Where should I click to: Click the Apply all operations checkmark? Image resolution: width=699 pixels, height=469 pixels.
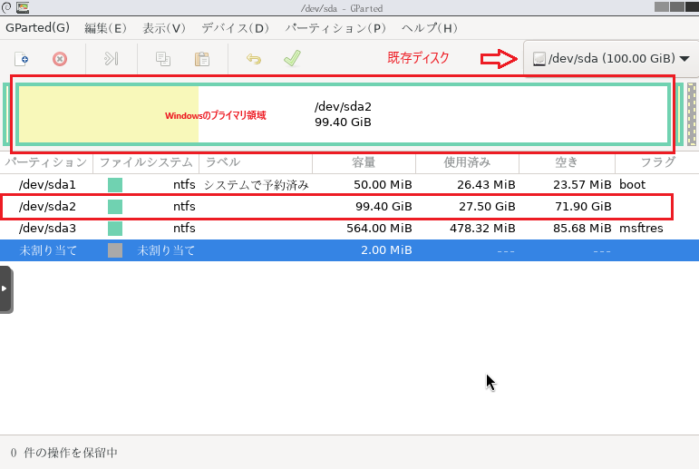292,58
